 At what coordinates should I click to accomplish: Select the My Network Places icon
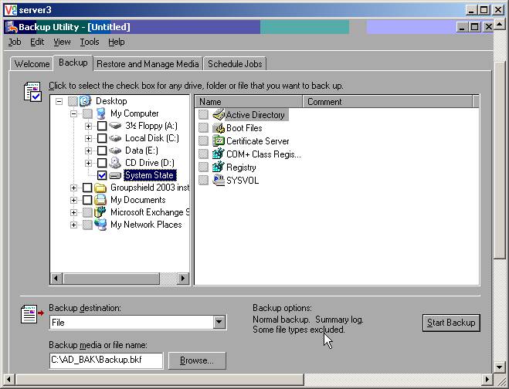(101, 225)
